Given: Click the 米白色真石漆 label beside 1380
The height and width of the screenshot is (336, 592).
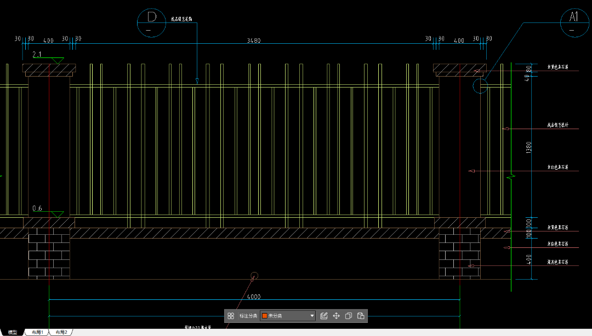Looking at the screenshot, I should [557, 167].
